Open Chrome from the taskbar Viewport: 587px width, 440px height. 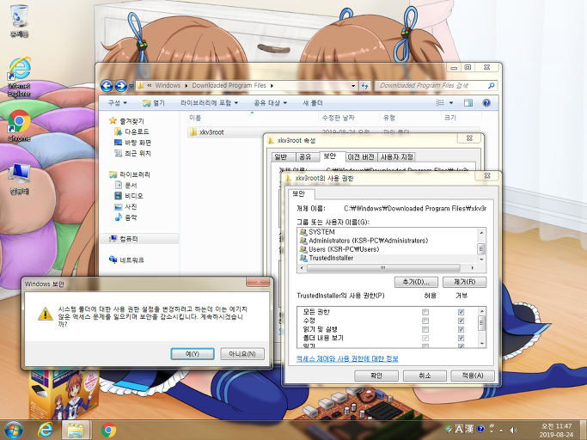pyautogui.click(x=108, y=430)
